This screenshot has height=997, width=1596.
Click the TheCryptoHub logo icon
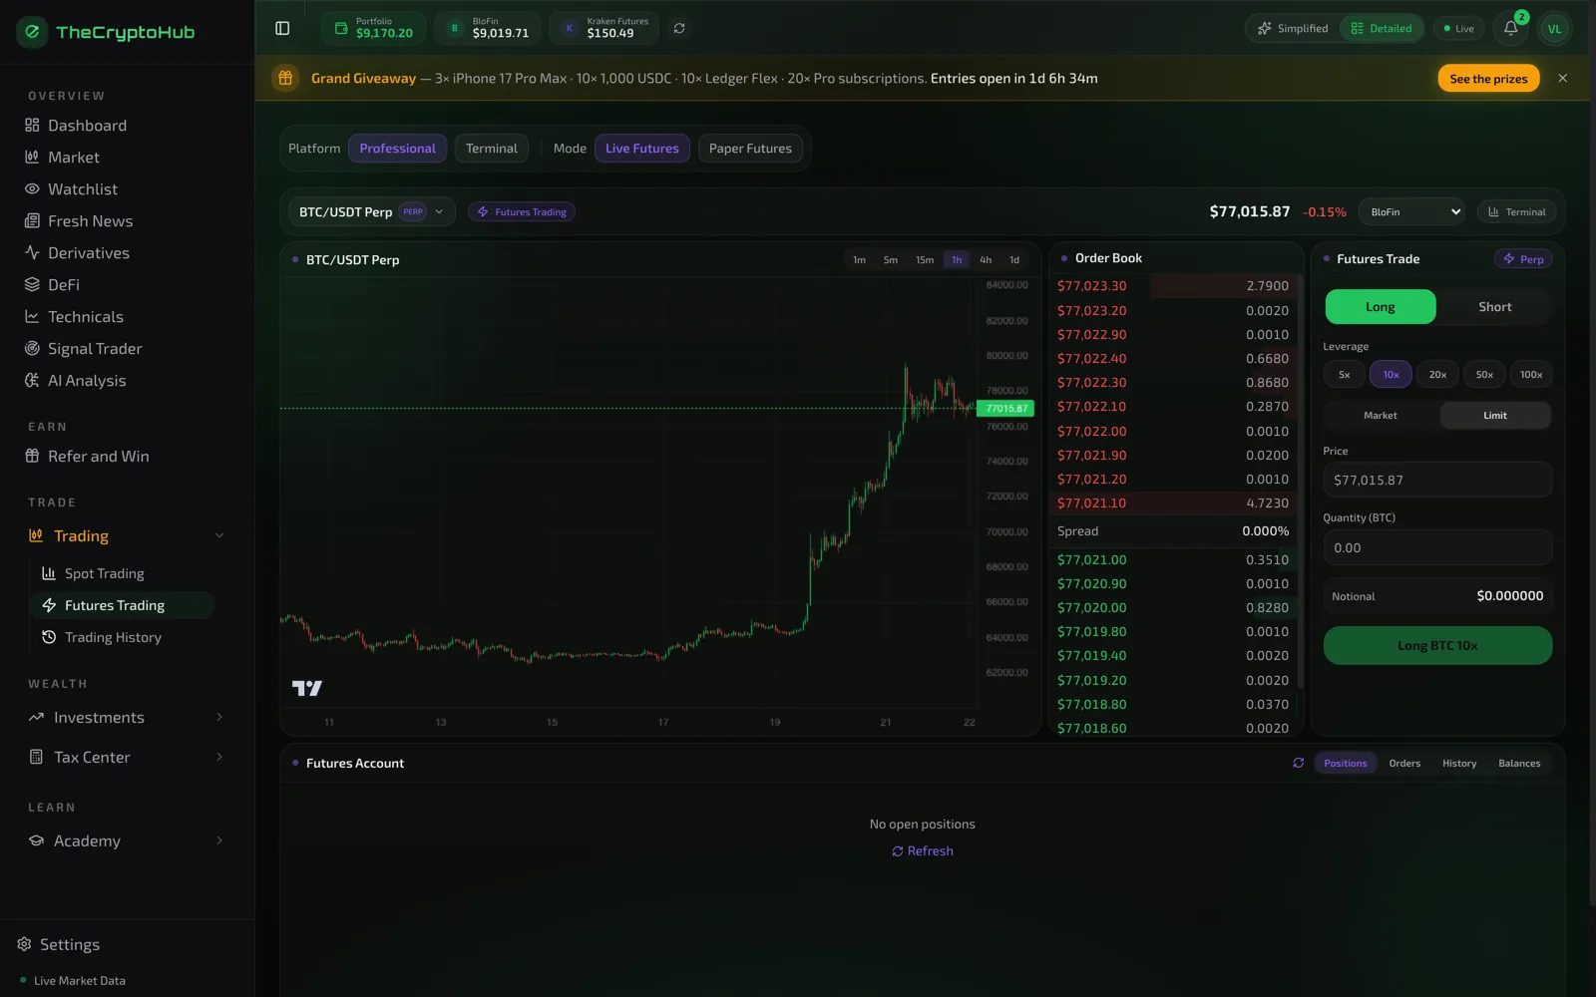point(32,32)
